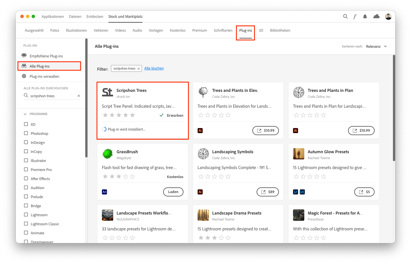Viewport: 411px width, 264px height.
Task: Click the Magic Forest Presets thumbnail
Action: tap(299, 215)
